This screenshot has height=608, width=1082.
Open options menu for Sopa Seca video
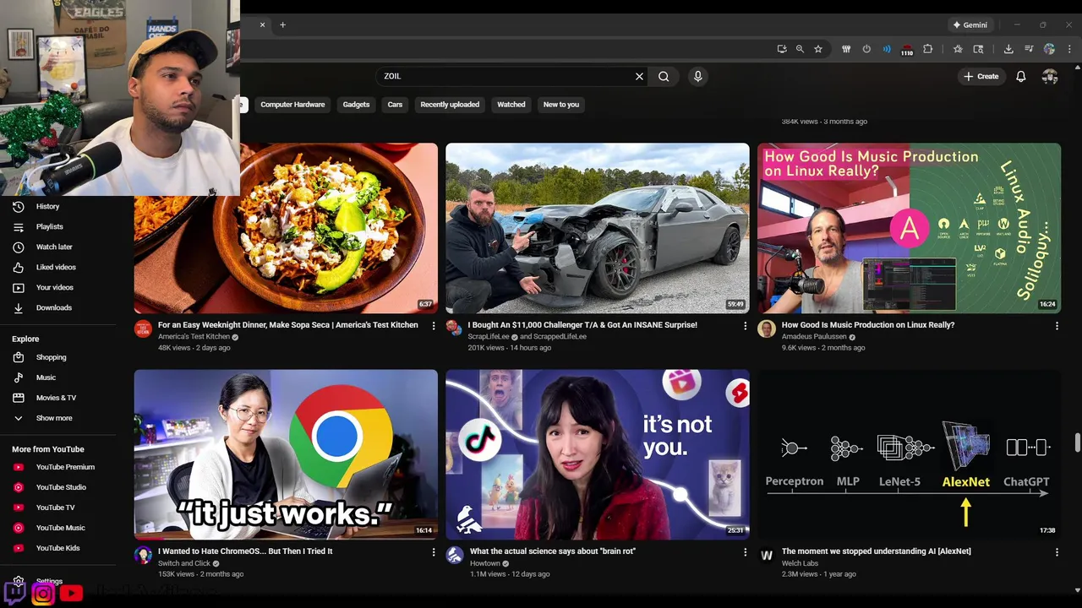pos(434,326)
